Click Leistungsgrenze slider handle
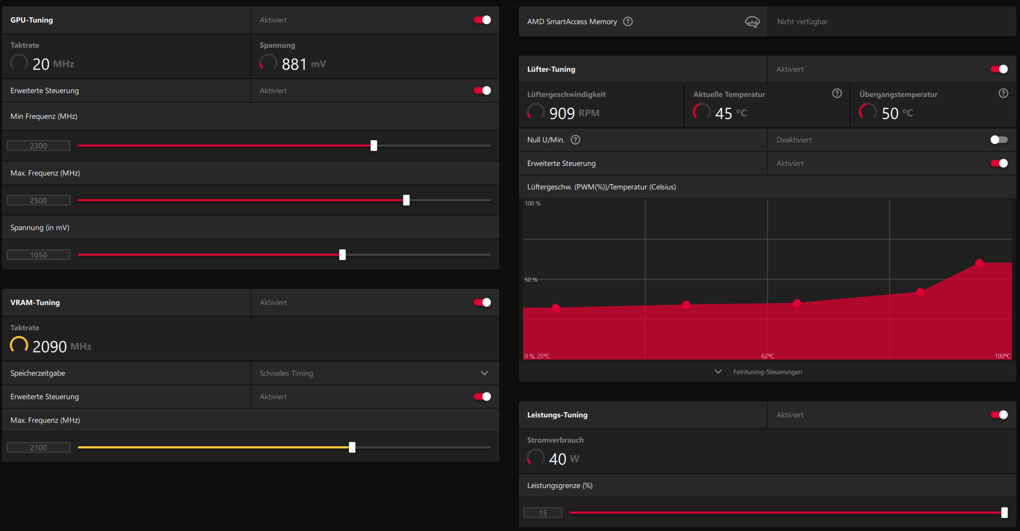This screenshot has width=1020, height=531. [x=1004, y=513]
